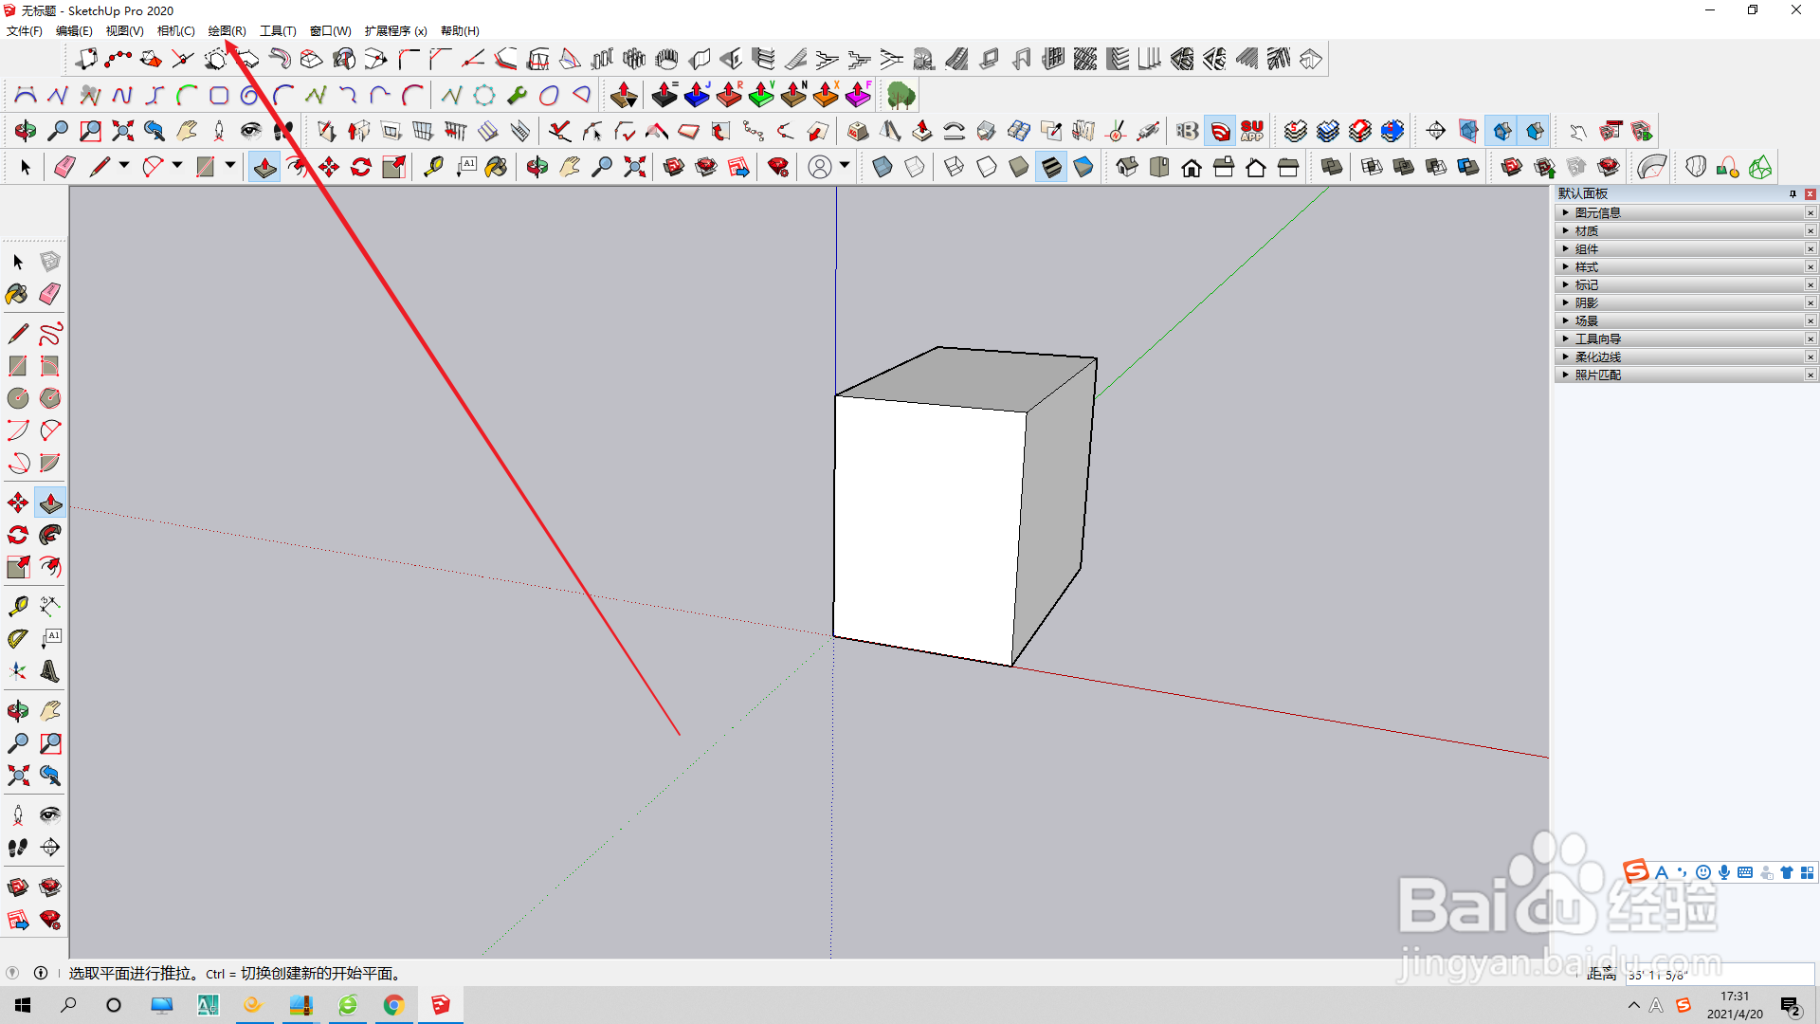Open the 绘图(R) menu

(227, 31)
